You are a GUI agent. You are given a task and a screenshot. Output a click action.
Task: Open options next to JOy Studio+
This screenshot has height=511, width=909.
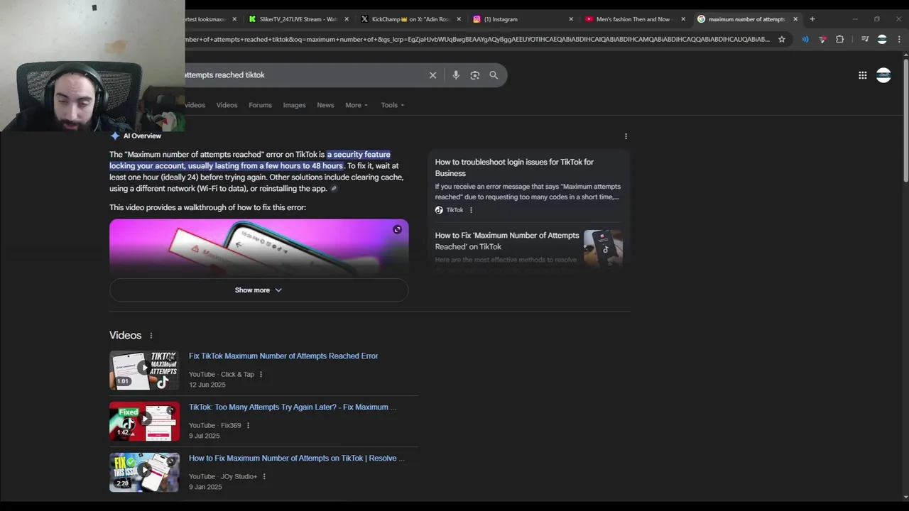(x=264, y=477)
